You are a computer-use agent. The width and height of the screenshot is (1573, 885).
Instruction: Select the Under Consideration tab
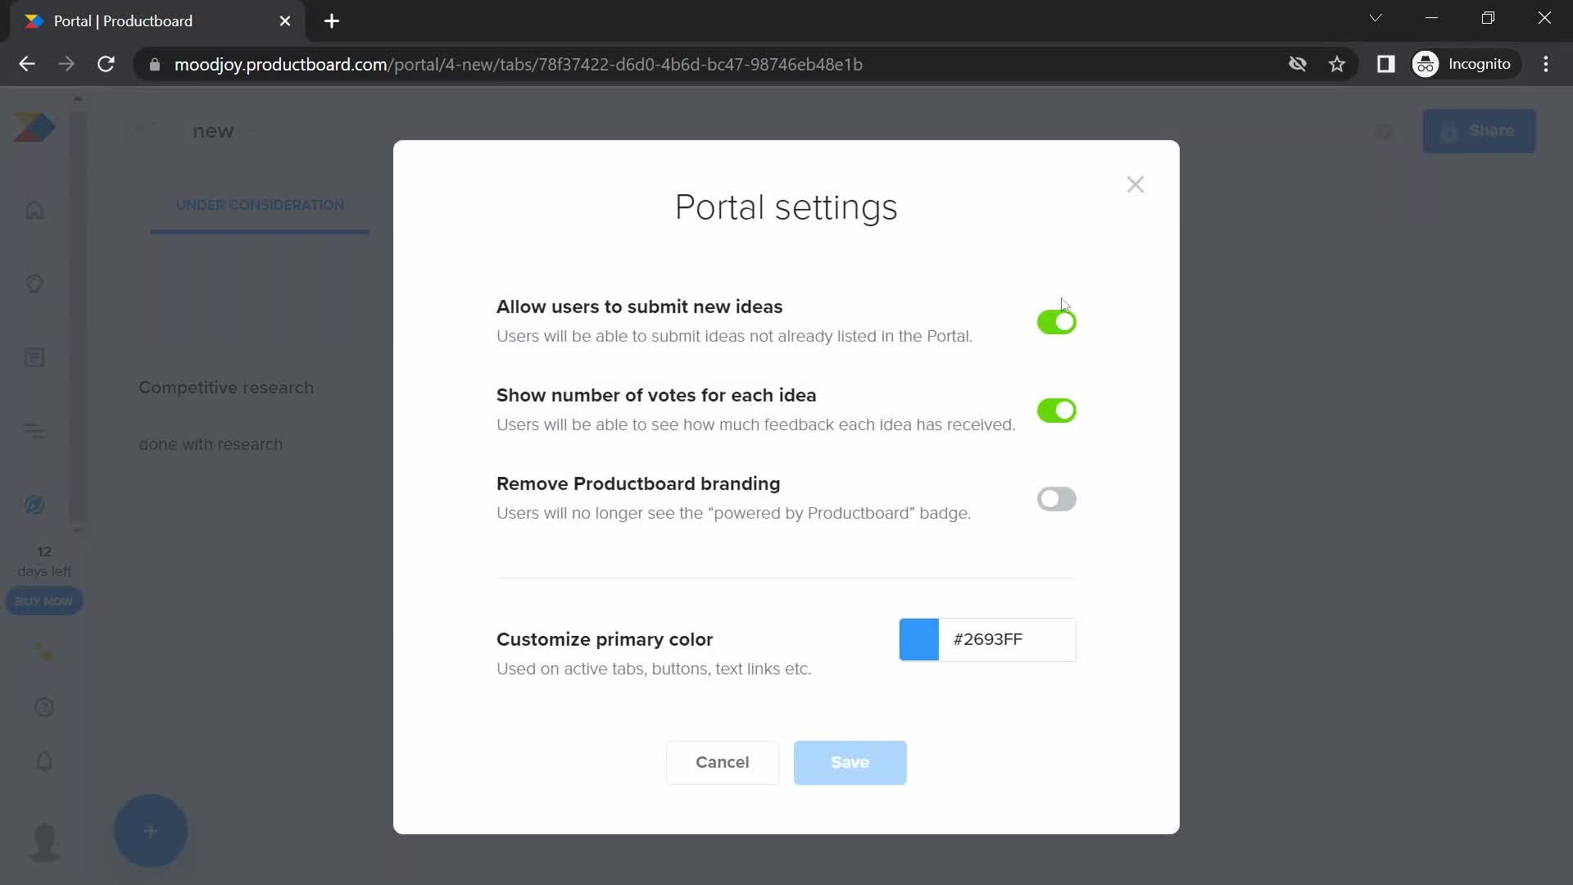point(260,205)
